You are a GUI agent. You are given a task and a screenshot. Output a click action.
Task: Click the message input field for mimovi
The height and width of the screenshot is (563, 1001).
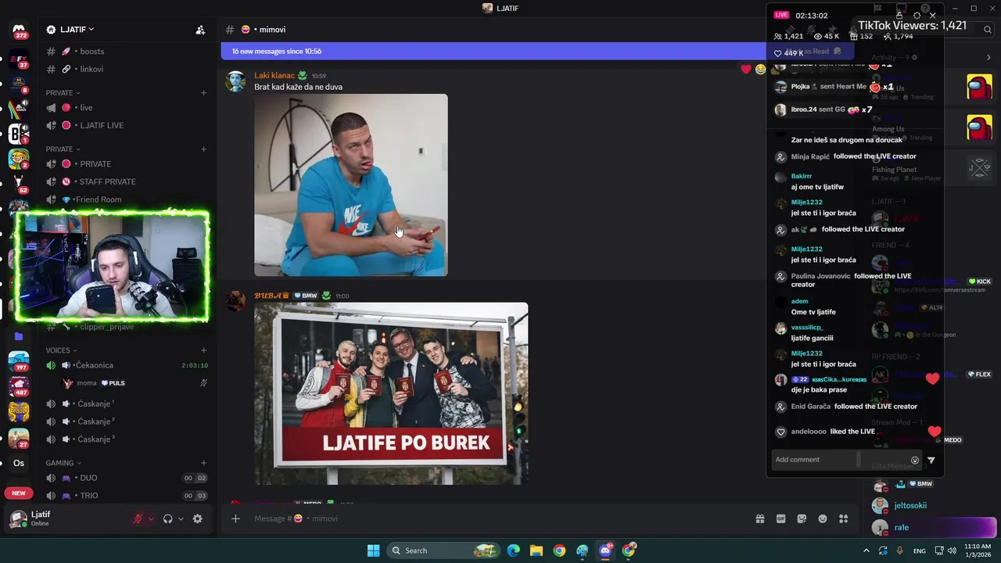(500, 518)
